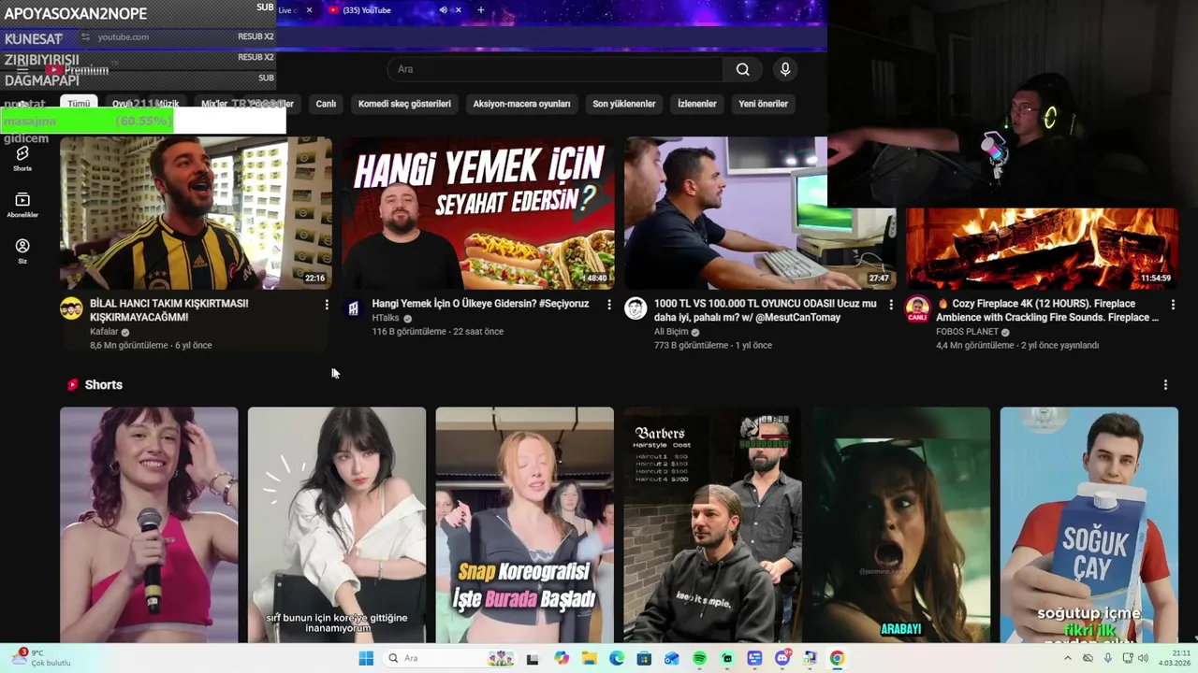
Task: Open Hangi Yemek İçin thumbnail
Action: [x=477, y=213]
